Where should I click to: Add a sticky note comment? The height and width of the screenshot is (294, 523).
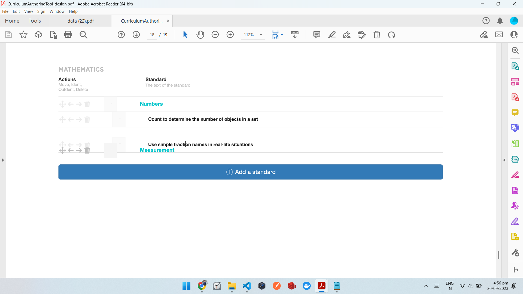tap(317, 35)
